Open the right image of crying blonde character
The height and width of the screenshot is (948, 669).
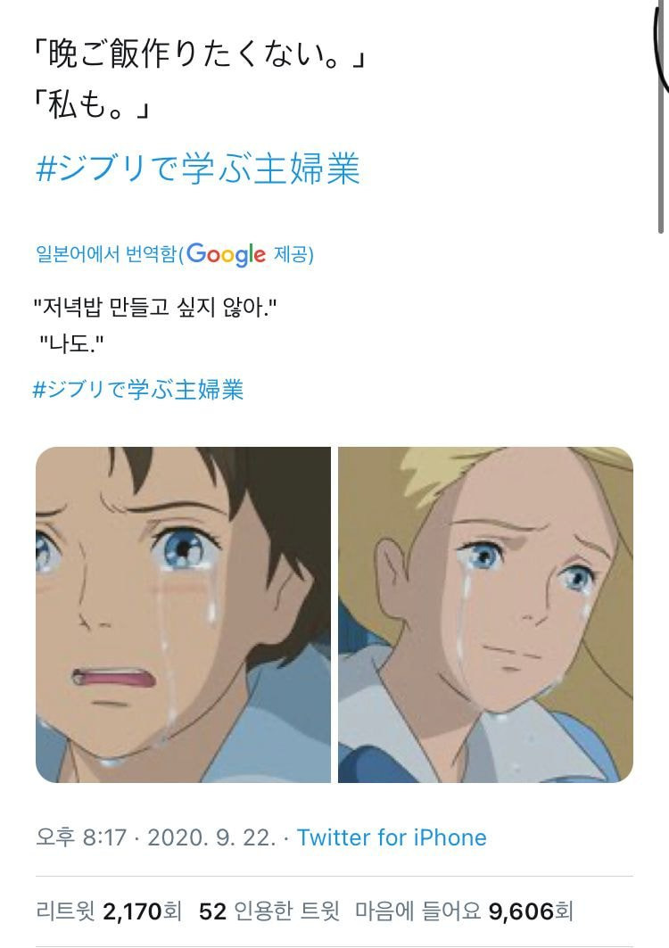tap(486, 614)
